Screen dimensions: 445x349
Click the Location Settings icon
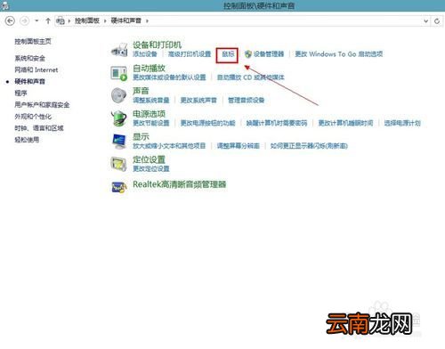119,164
